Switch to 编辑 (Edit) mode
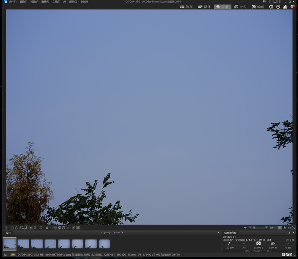The width and height of the screenshot is (298, 259). pos(258,7)
